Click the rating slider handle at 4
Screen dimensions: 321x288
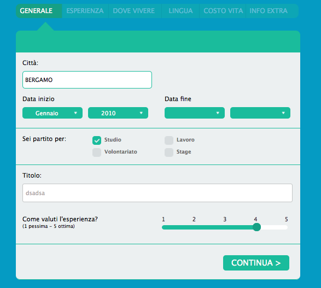[x=256, y=227]
